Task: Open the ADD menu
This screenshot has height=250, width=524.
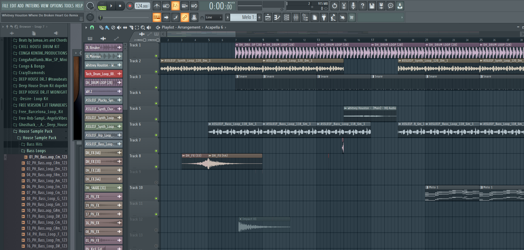Action: 21,6
